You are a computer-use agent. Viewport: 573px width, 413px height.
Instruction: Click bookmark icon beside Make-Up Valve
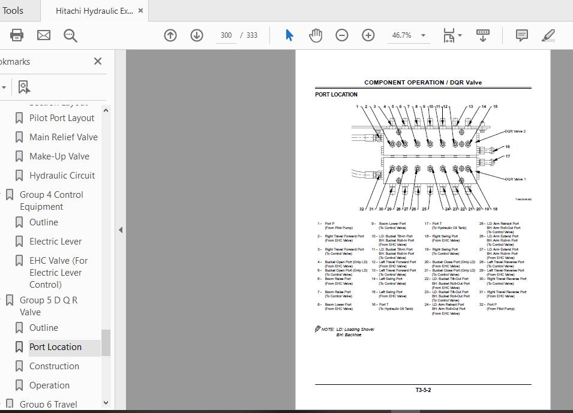pos(19,156)
